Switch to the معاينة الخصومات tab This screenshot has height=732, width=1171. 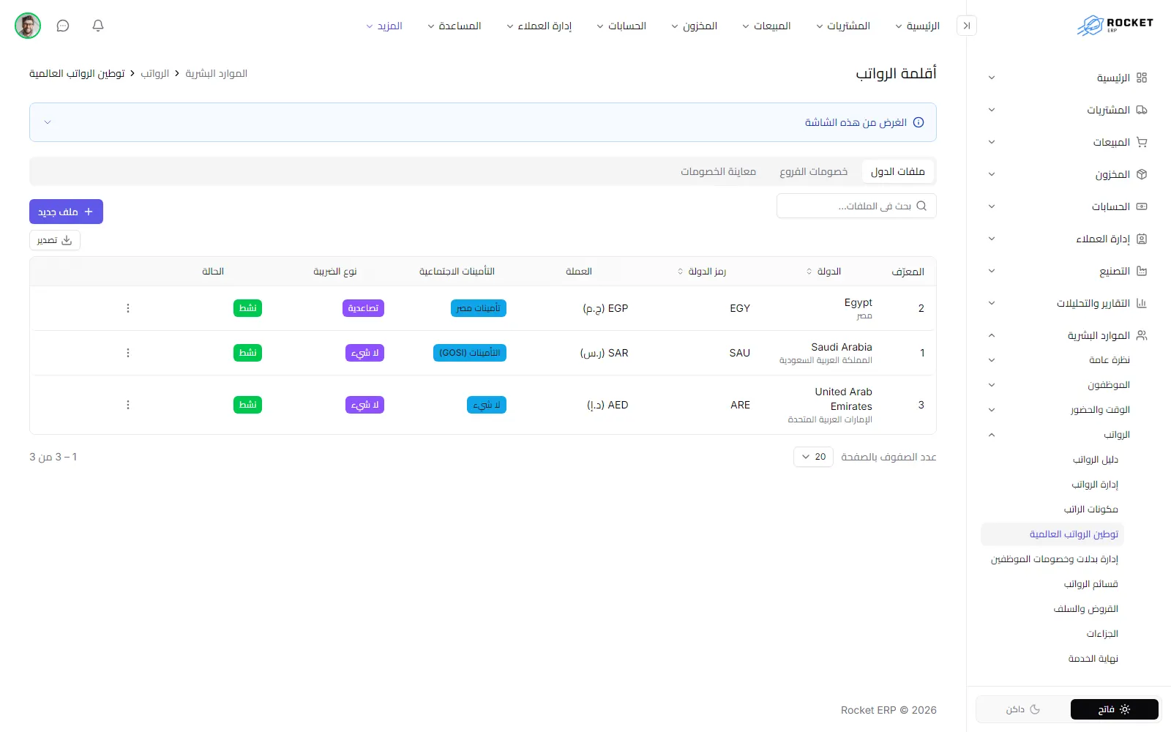click(718, 171)
